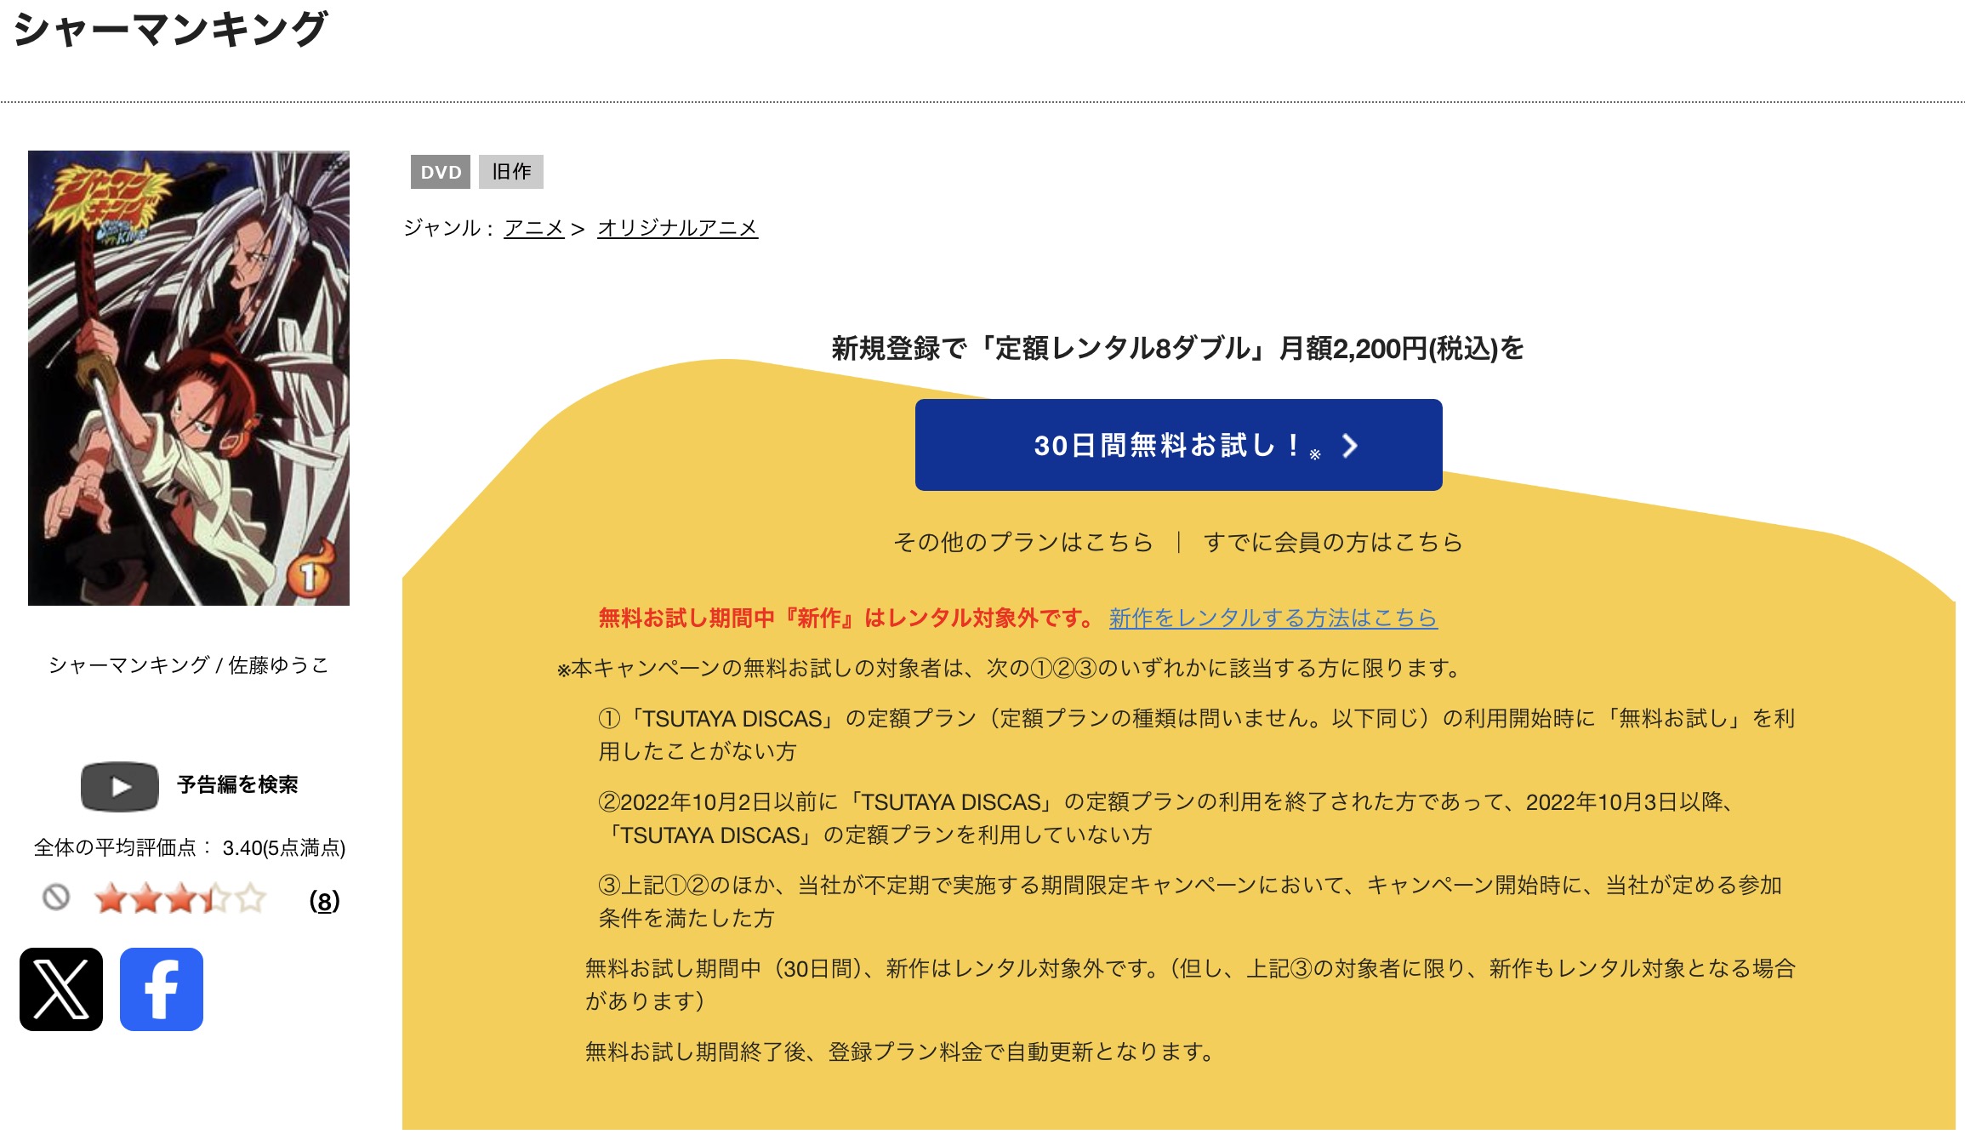Screen dimensions: 1965x1140
Task: Open 新作をレンタルする方法はこちら link
Action: click(x=1273, y=618)
